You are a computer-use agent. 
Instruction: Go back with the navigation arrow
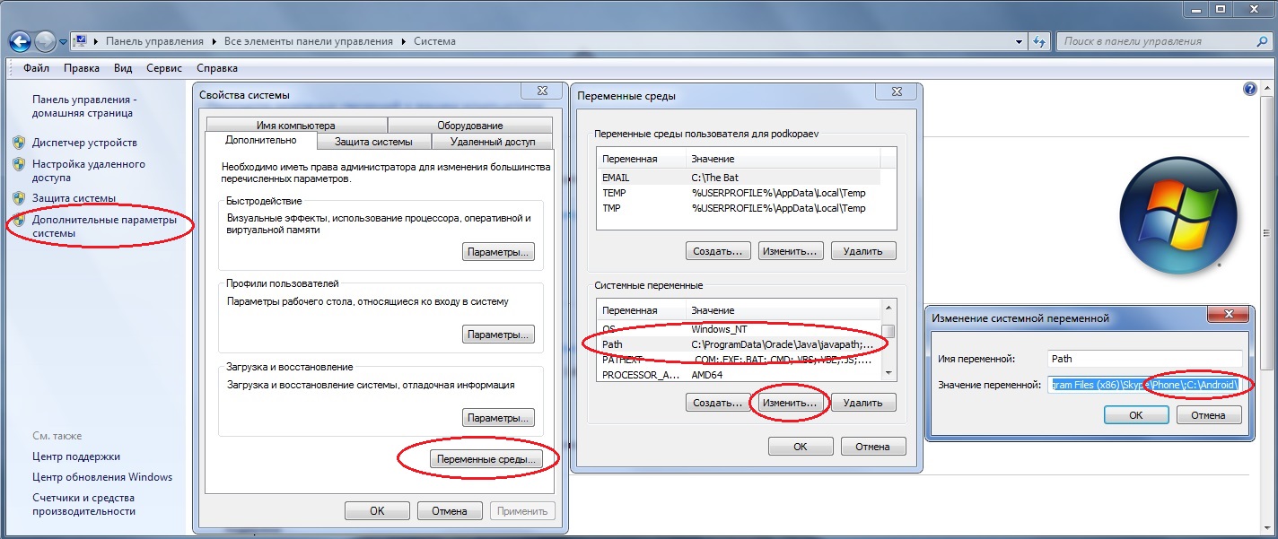pyautogui.click(x=21, y=41)
